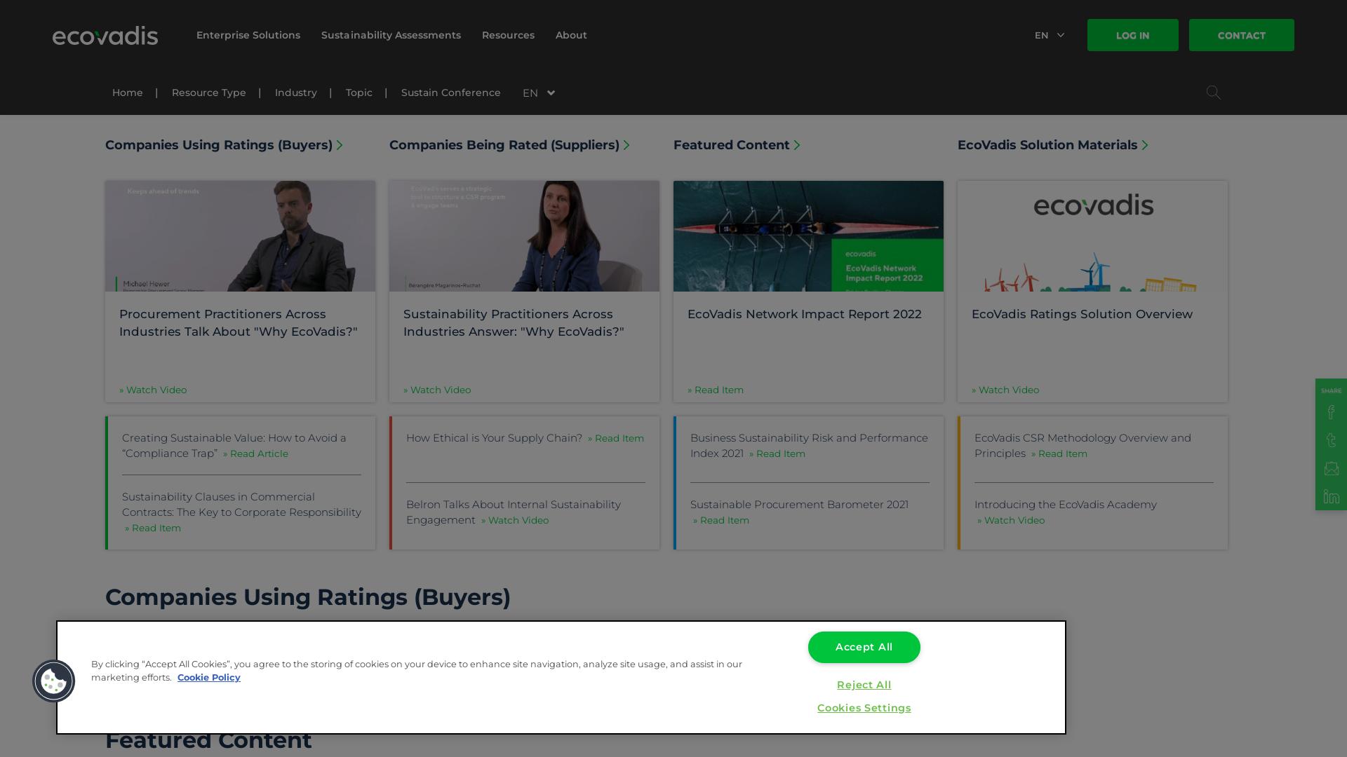The width and height of the screenshot is (1347, 757).
Task: Expand the top-right EN language selector
Action: coord(1050,35)
